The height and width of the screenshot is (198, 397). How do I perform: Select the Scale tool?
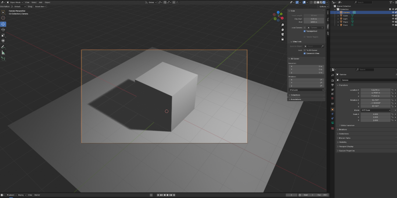[x=3, y=35]
